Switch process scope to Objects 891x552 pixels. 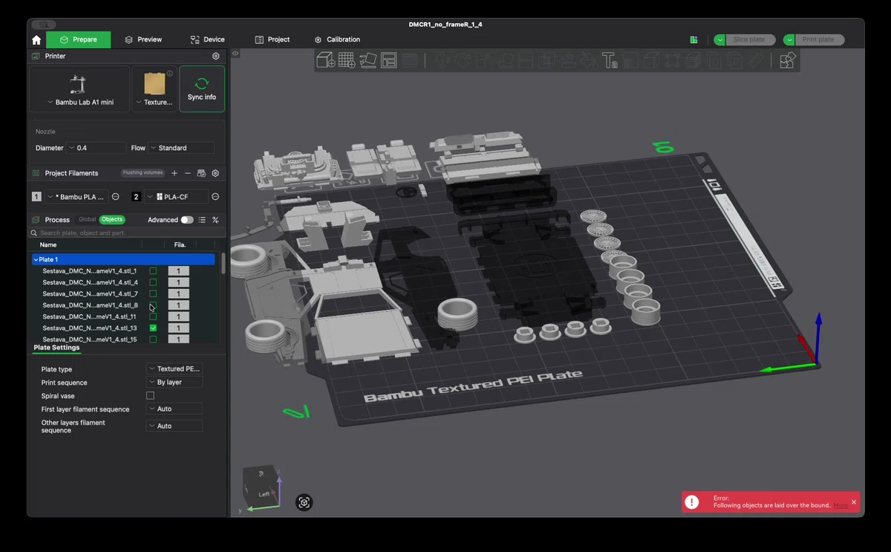(x=112, y=219)
